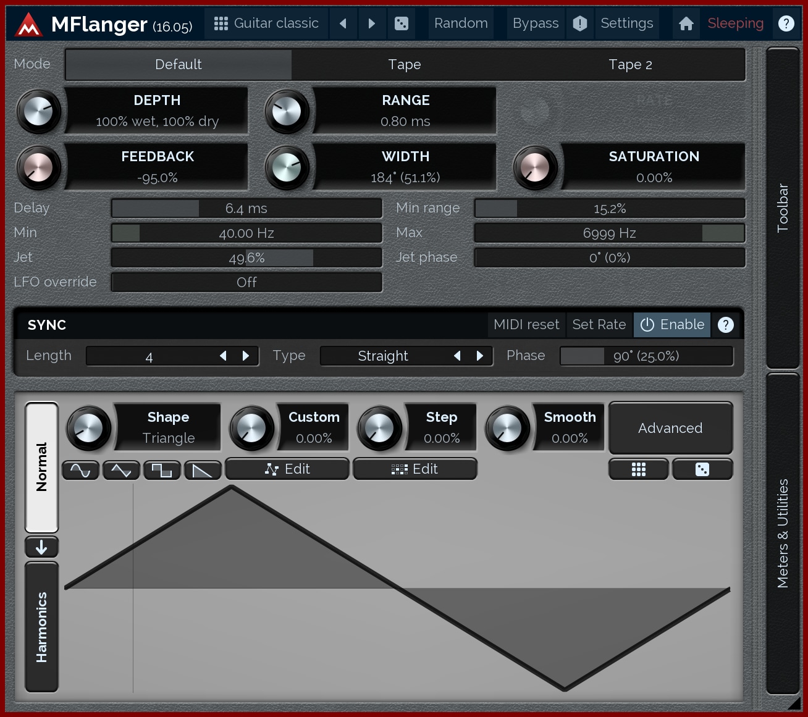Select the Tape 2 mode tab
This screenshot has height=717, width=808.
point(631,65)
